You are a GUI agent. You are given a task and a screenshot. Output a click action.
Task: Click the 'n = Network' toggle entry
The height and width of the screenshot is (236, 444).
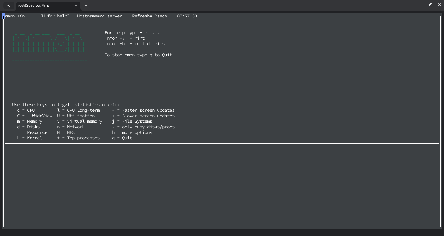(x=71, y=127)
